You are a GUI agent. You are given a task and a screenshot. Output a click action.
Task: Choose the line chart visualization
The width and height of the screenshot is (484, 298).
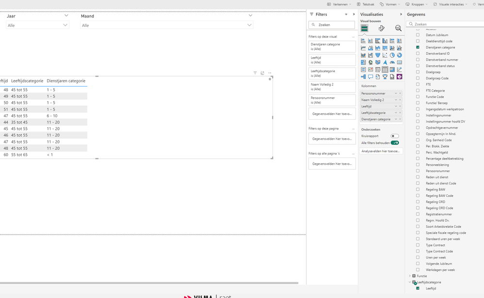[x=363, y=48]
